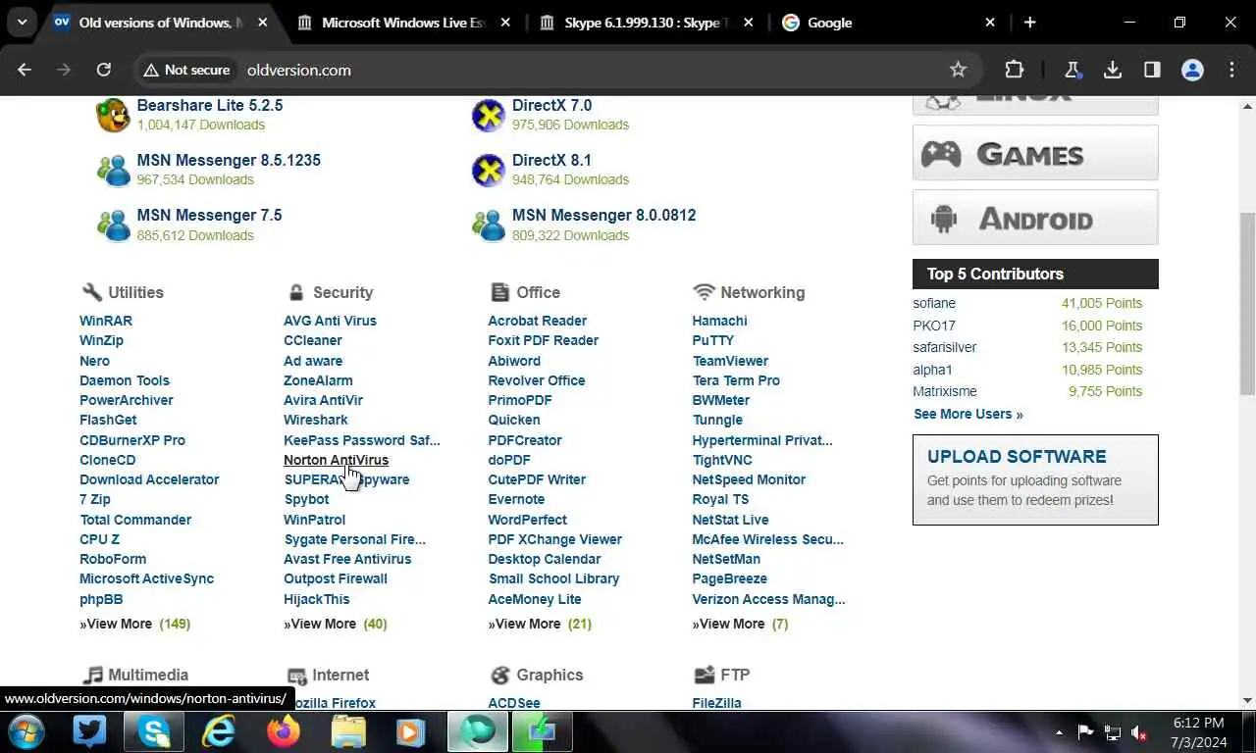Open the ACDSee link under Graphics
Image resolution: width=1256 pixels, height=753 pixels.
tap(514, 703)
